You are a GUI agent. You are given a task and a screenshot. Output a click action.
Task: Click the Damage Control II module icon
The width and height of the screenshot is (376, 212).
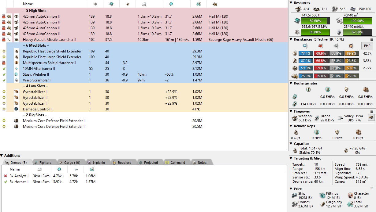click(x=17, y=109)
